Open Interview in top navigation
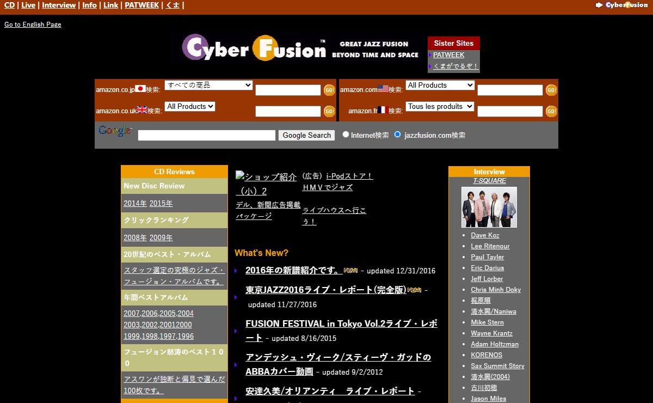The image size is (653, 403). tap(59, 5)
